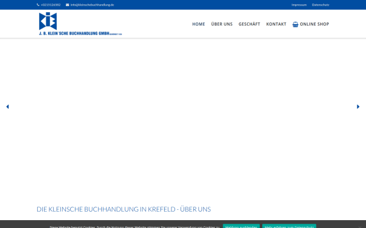Open the GESCHÄFT menu item
The image size is (366, 228).
[x=249, y=24]
